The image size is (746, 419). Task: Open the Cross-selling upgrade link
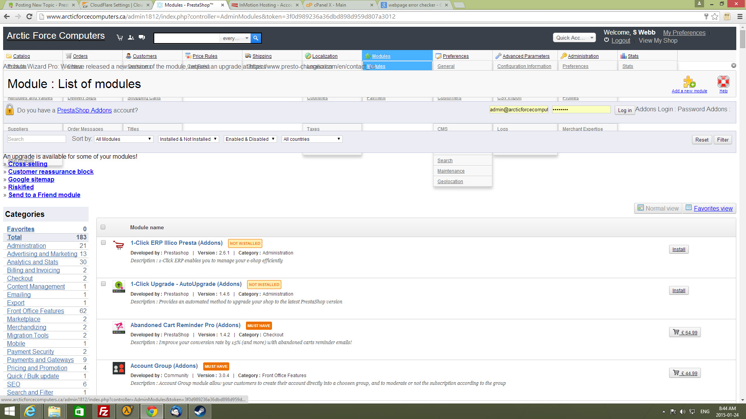(28, 164)
